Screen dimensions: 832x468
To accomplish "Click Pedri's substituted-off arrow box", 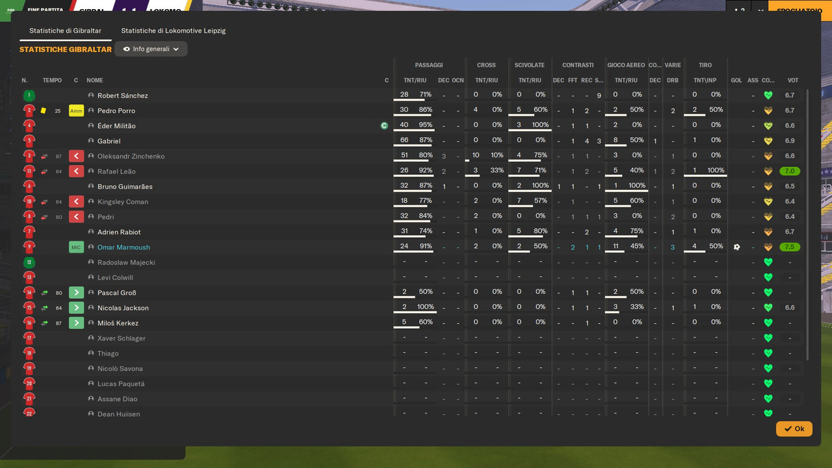I will pyautogui.click(x=76, y=216).
